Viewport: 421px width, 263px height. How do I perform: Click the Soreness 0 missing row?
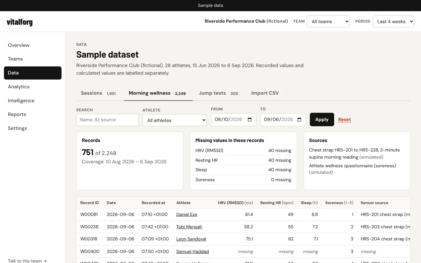coord(243,180)
